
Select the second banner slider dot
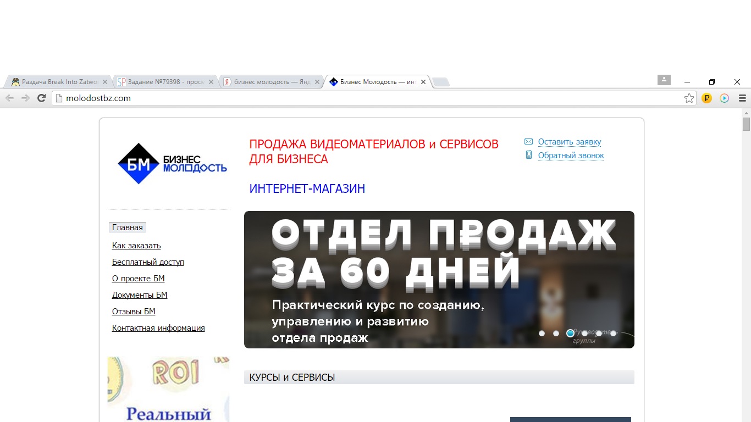point(556,334)
